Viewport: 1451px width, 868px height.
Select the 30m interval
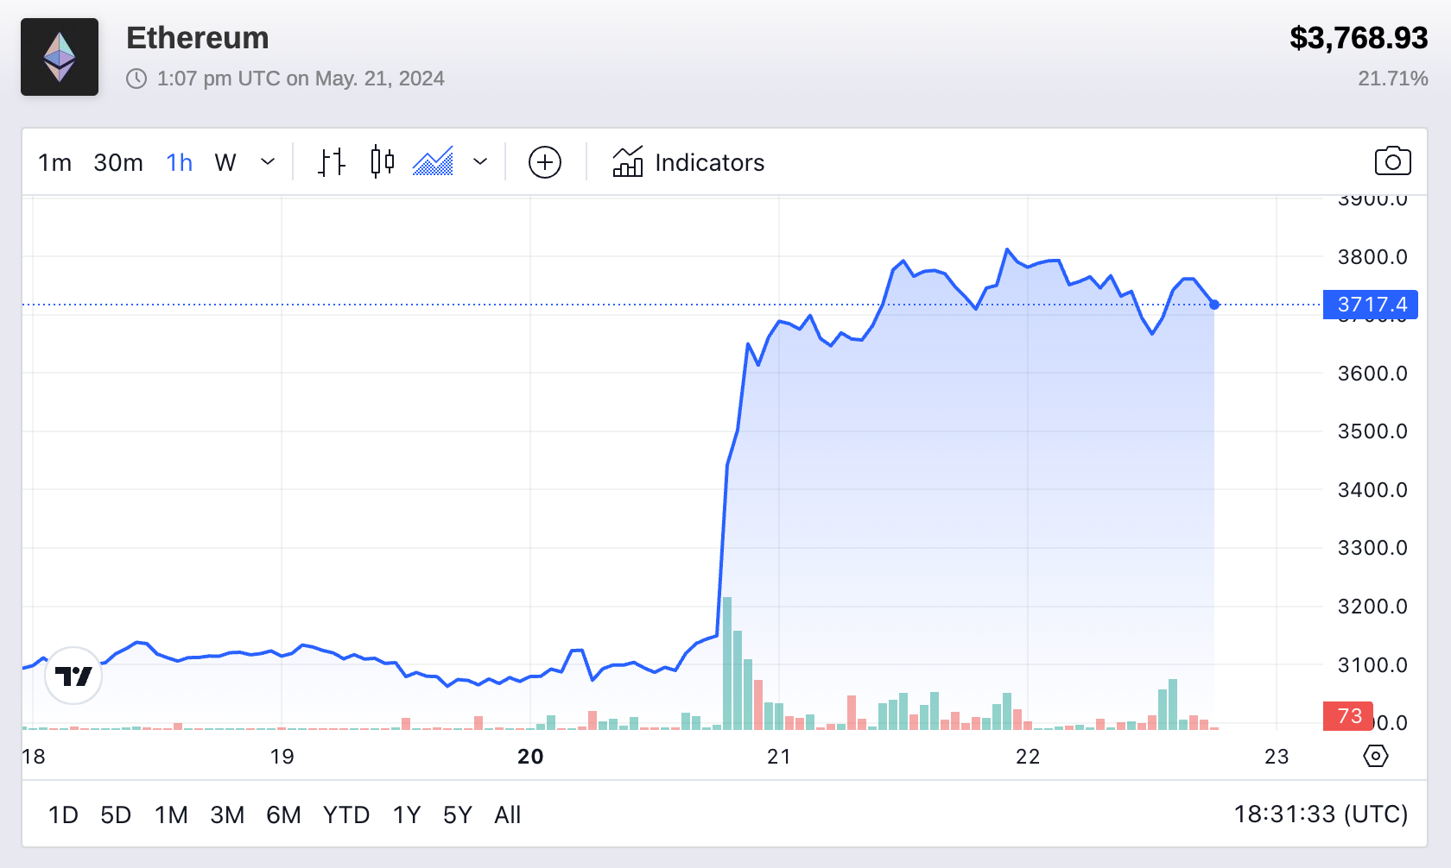pos(118,162)
